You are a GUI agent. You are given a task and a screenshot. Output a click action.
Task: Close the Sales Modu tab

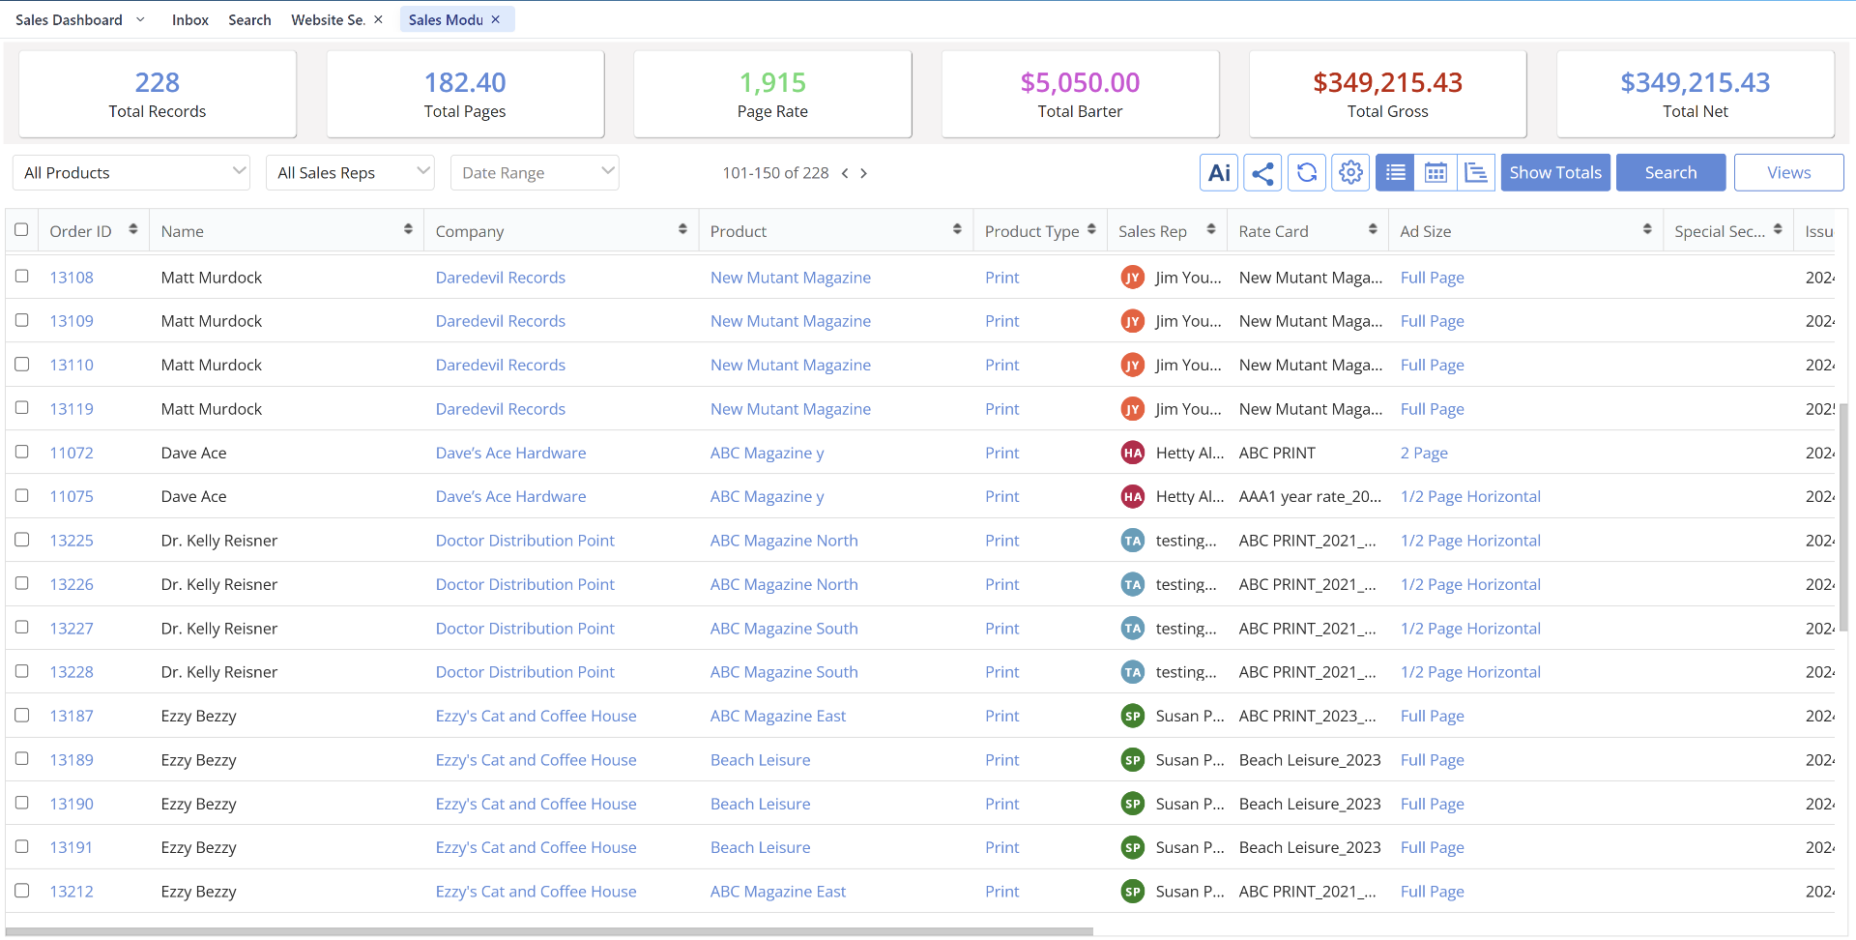tap(496, 19)
